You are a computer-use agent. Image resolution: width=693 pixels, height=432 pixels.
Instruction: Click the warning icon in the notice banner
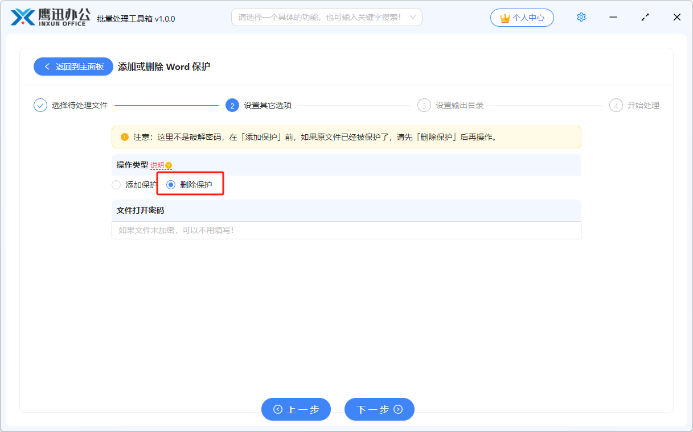click(125, 137)
